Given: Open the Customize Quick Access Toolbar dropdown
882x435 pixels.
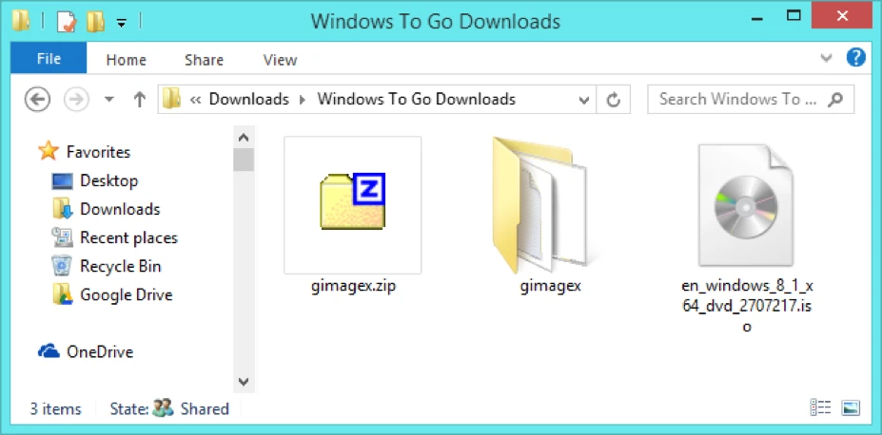Looking at the screenshot, I should coord(122,23).
